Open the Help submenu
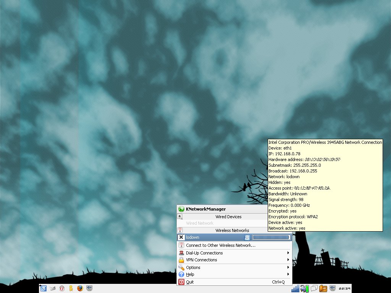This screenshot has width=391, height=293. [x=234, y=274]
